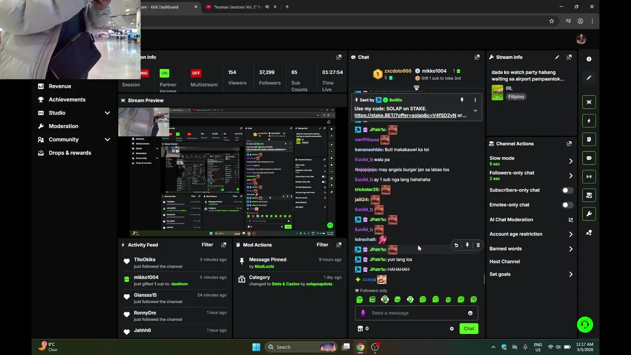Click the daelinnn username in activity feed
The image size is (631, 355).
[x=179, y=284]
